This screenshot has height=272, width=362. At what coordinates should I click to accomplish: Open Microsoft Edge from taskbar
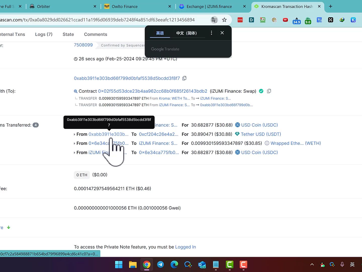point(174,264)
